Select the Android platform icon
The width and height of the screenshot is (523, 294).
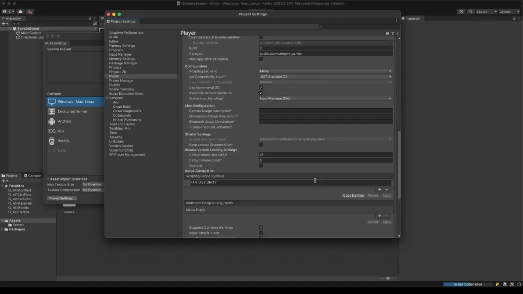[x=52, y=121]
